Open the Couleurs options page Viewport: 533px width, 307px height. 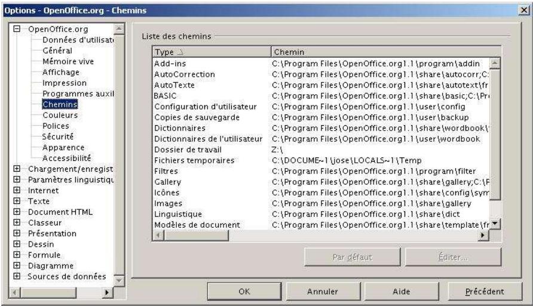coord(60,115)
